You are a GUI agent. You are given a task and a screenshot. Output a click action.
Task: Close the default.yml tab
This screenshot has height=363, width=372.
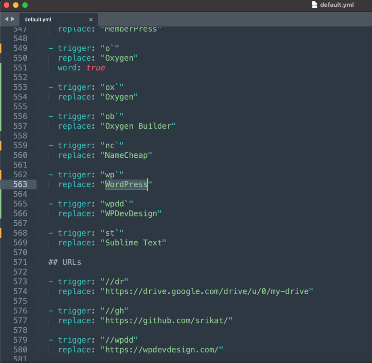point(90,20)
